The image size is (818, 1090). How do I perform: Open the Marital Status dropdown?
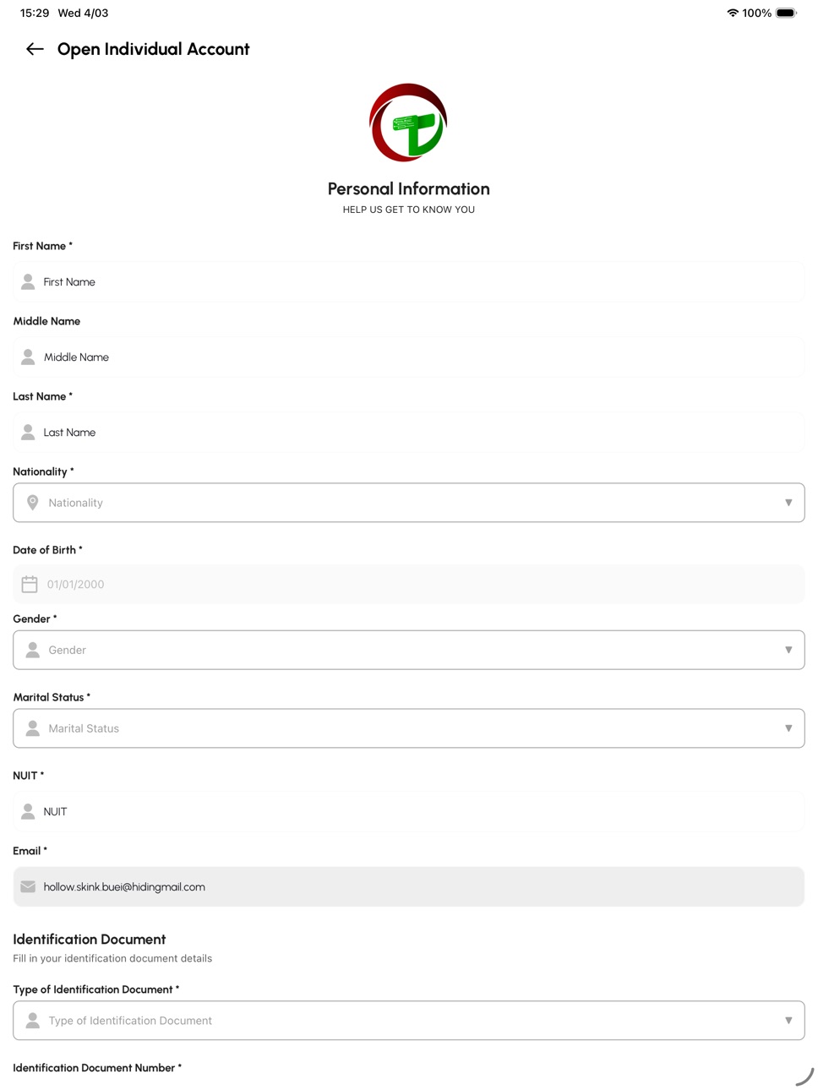point(409,728)
